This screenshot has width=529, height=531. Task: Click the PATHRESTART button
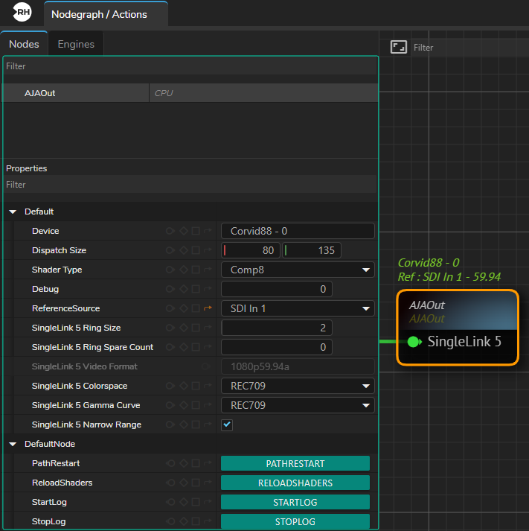click(x=295, y=464)
